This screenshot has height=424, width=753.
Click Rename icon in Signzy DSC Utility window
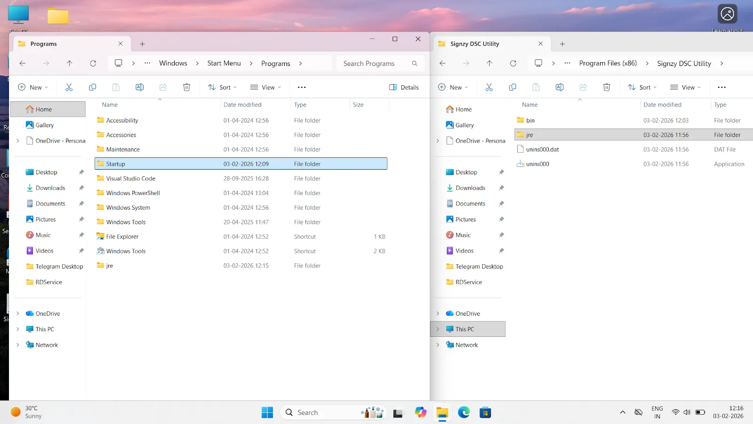click(560, 87)
